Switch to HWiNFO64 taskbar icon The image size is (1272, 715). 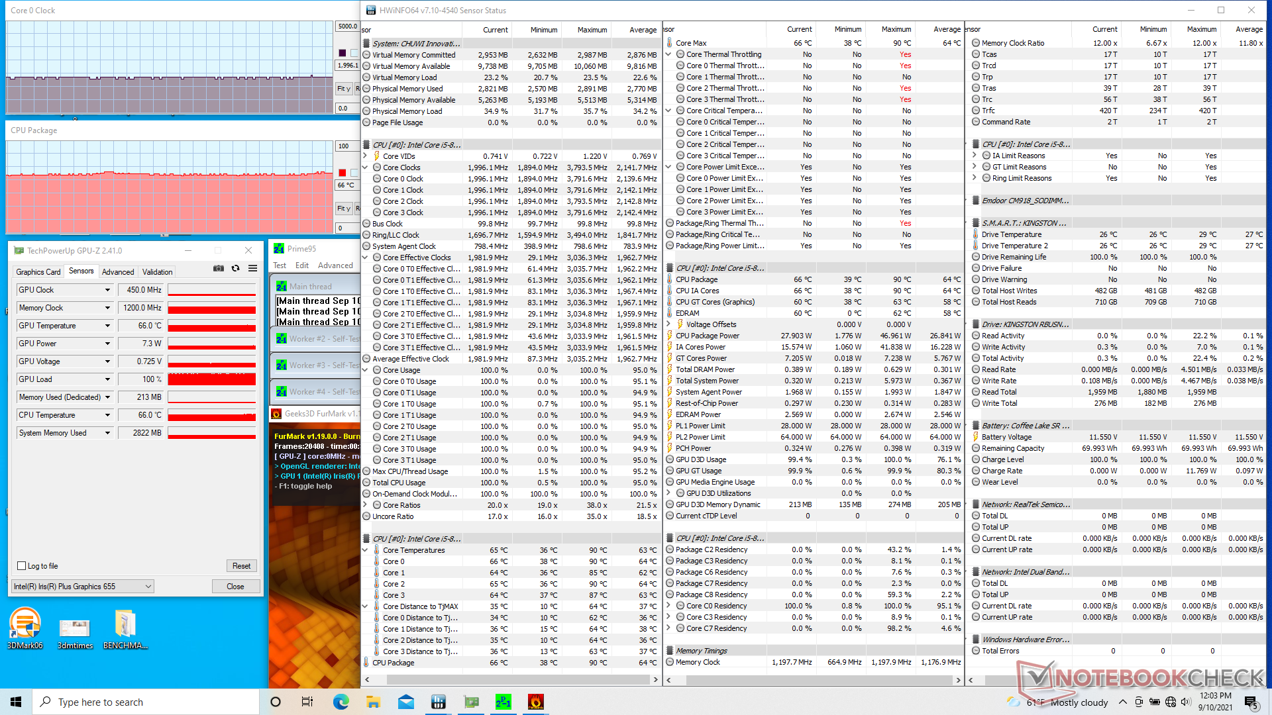[x=438, y=702]
